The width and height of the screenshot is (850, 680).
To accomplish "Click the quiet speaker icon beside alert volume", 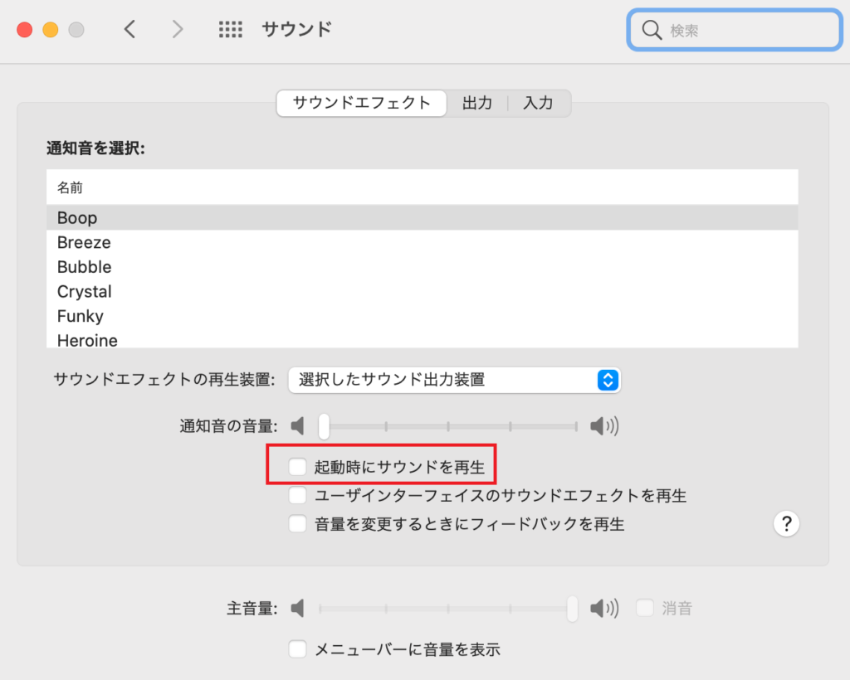I will click(297, 426).
